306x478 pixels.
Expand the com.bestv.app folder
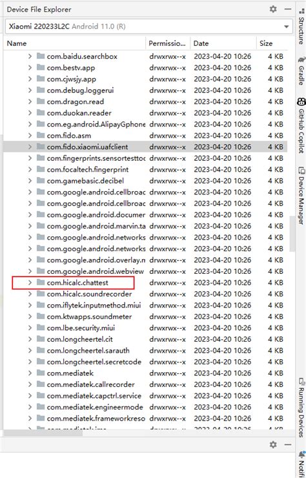point(30,67)
